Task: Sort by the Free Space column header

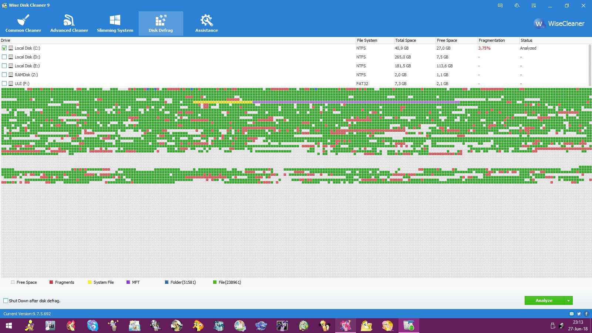Action: pyautogui.click(x=456, y=40)
